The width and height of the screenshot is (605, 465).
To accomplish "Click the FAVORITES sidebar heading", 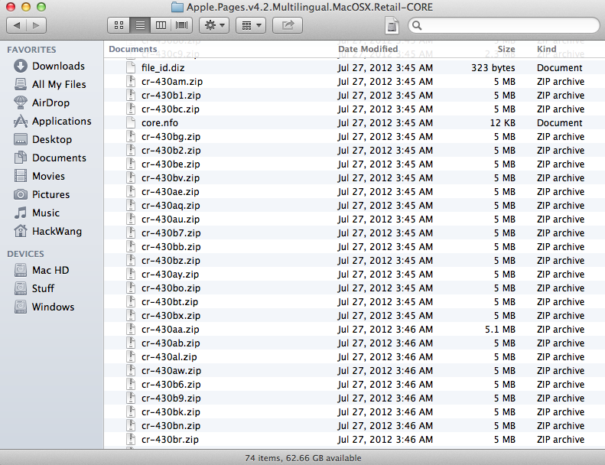I will tap(31, 50).
